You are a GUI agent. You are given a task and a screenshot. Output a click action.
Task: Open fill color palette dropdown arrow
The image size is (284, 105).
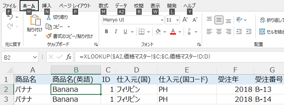pyautogui.click(x=165, y=32)
